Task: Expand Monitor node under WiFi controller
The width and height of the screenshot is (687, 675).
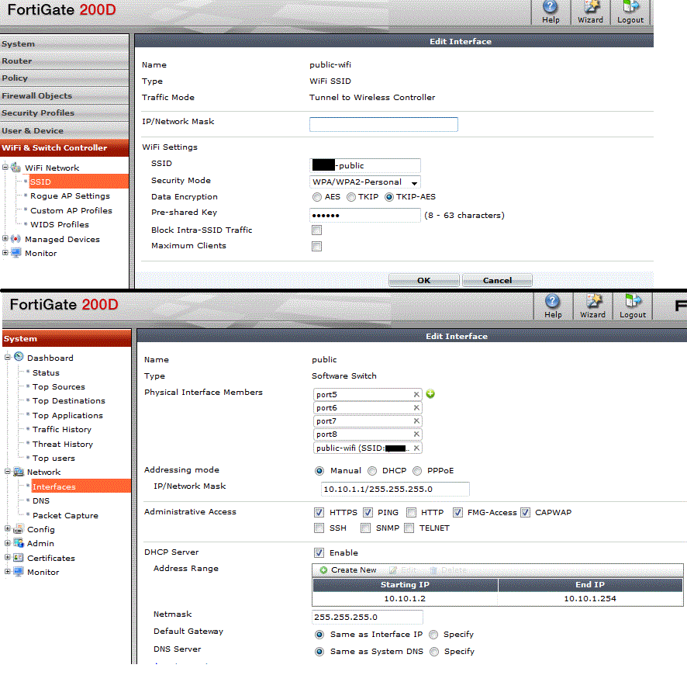Action: click(5, 252)
